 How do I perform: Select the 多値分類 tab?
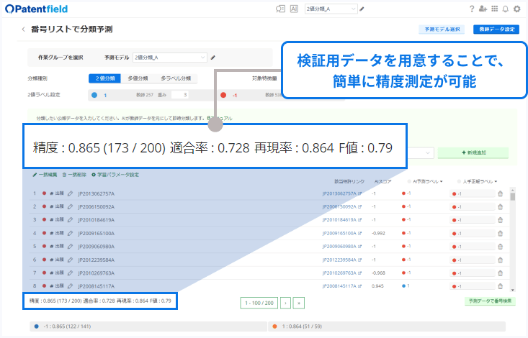pos(138,78)
